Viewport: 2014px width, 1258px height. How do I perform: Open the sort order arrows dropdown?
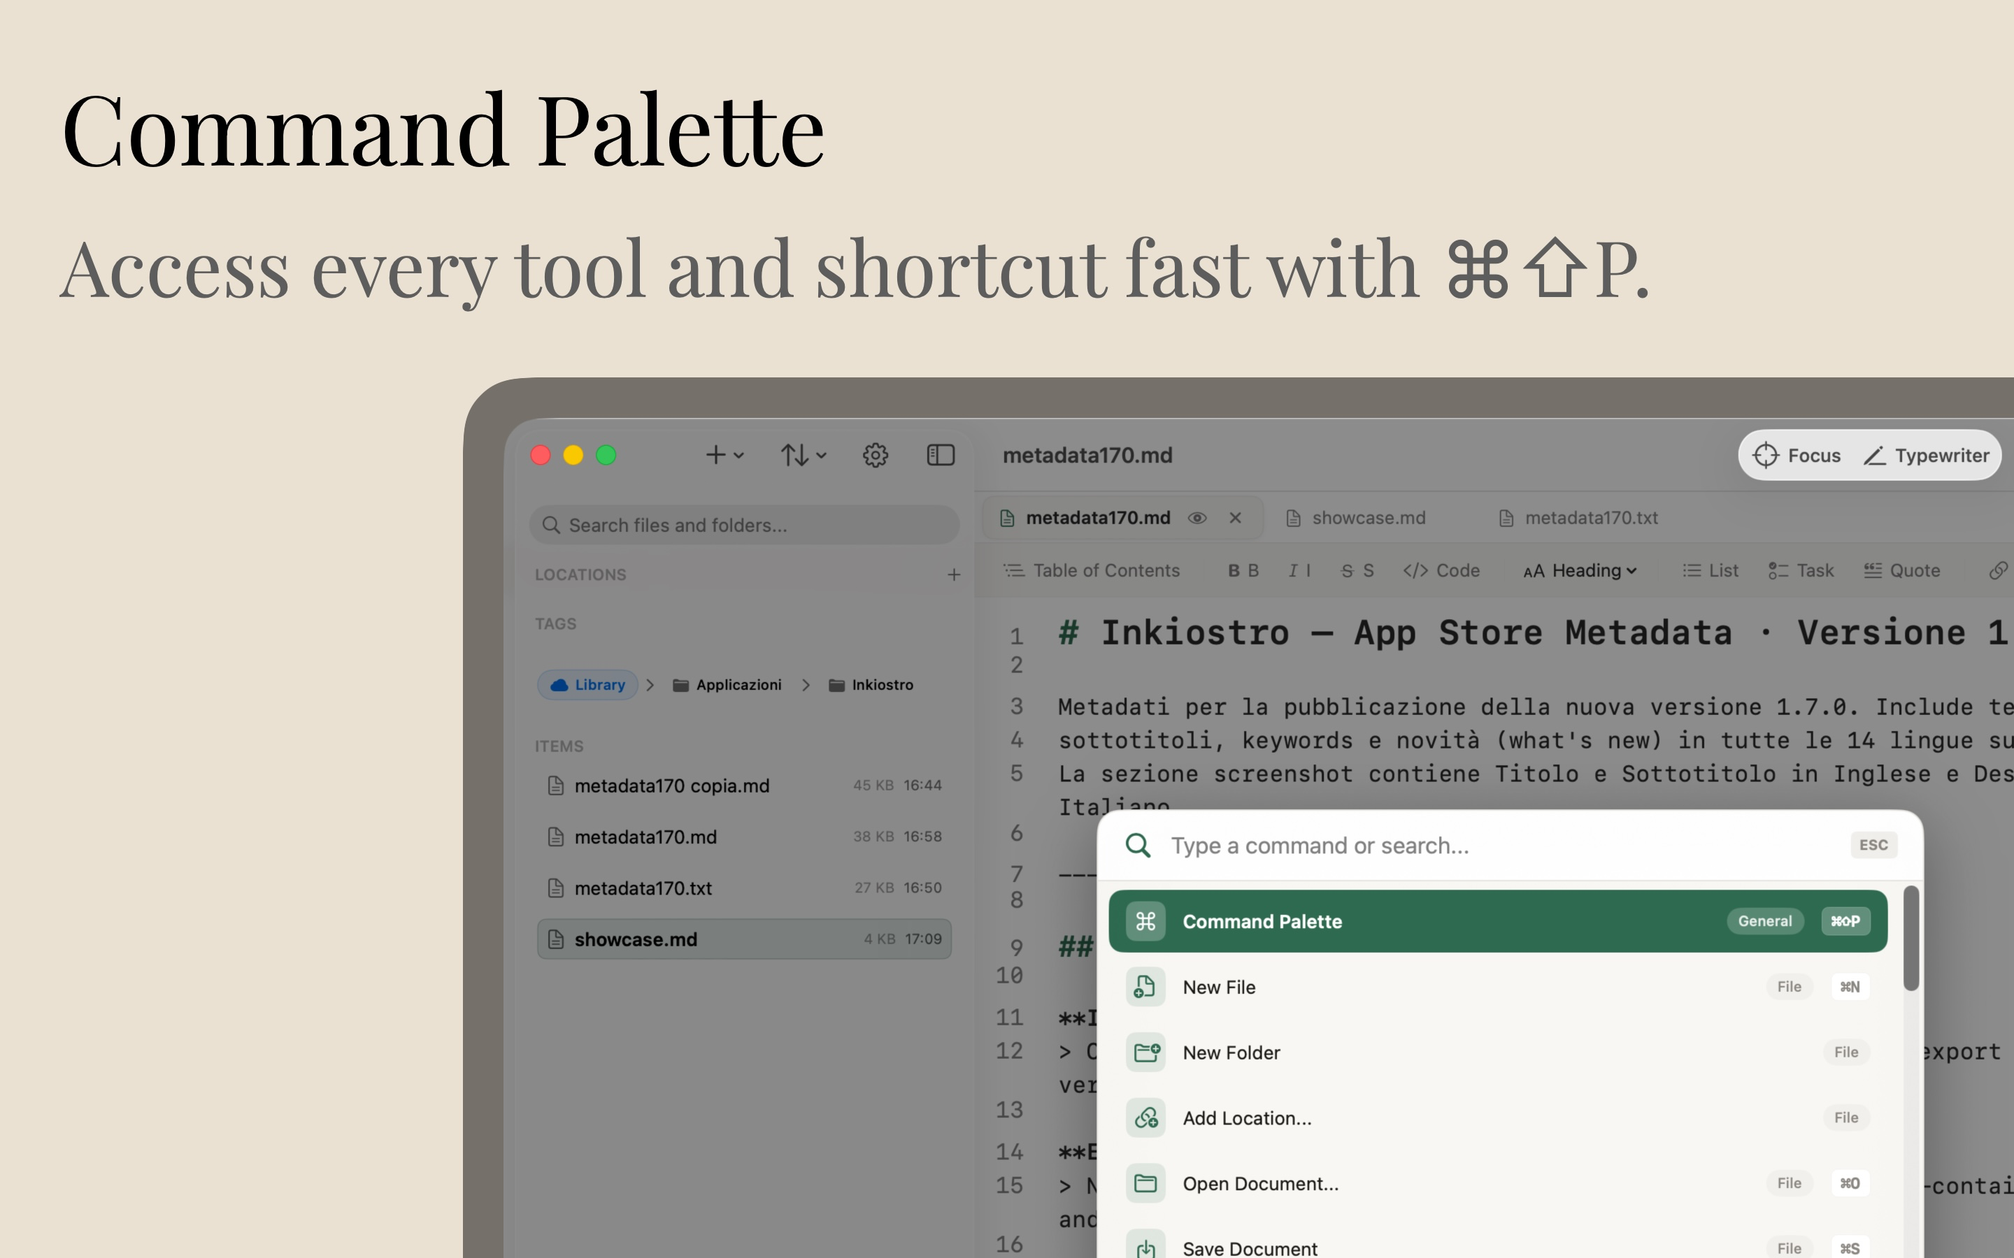[x=803, y=455]
